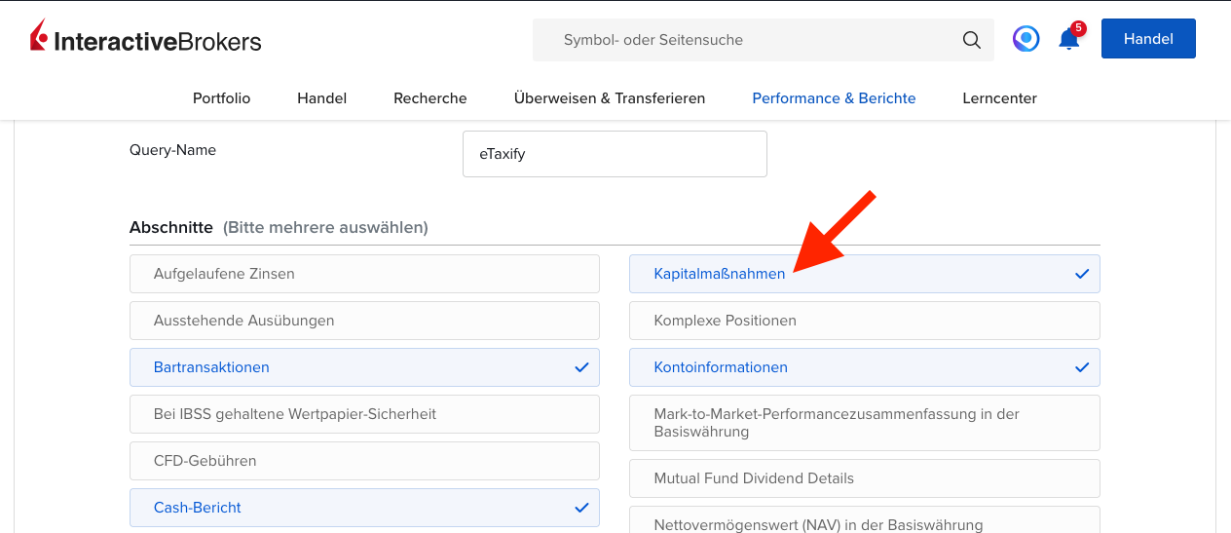
Task: Deselect the Bartransaktionen section
Action: 364,367
